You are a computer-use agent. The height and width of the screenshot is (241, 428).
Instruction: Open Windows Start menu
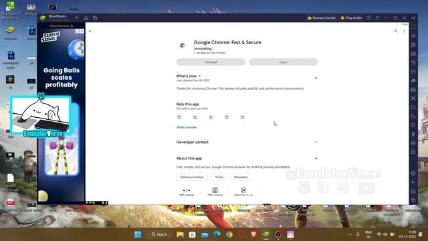tap(138, 234)
